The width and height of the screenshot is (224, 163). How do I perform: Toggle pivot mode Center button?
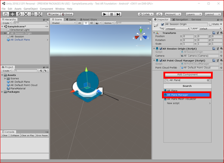[53, 15]
